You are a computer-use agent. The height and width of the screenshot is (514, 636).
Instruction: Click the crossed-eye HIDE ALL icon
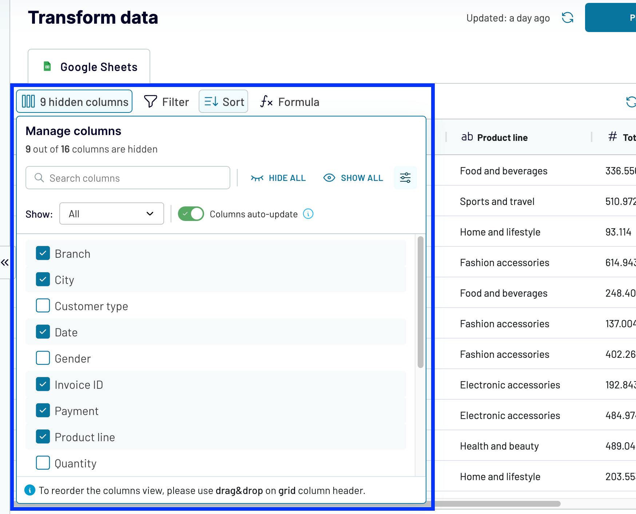258,178
